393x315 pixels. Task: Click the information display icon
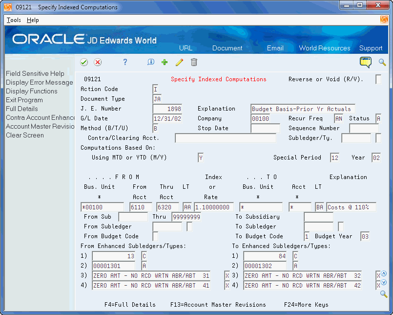(x=151, y=62)
